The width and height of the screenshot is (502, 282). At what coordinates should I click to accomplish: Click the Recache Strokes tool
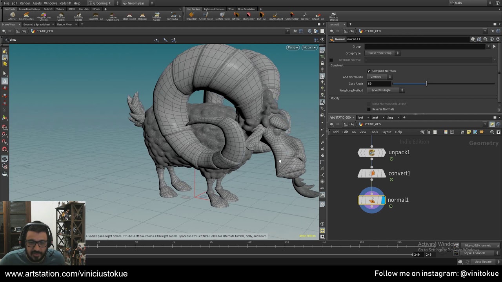click(x=334, y=16)
